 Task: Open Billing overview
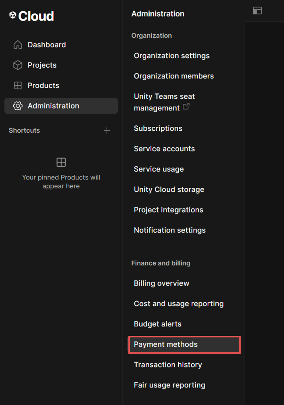pyautogui.click(x=161, y=283)
